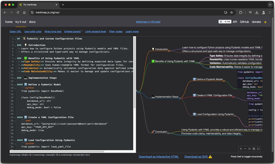Image resolution: width=275 pixels, height=164 pixels.
Task: Reload the page with refresh icon
Action: point(18,12)
